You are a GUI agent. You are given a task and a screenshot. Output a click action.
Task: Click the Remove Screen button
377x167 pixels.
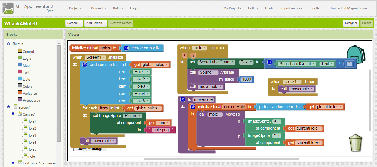tap(121, 23)
